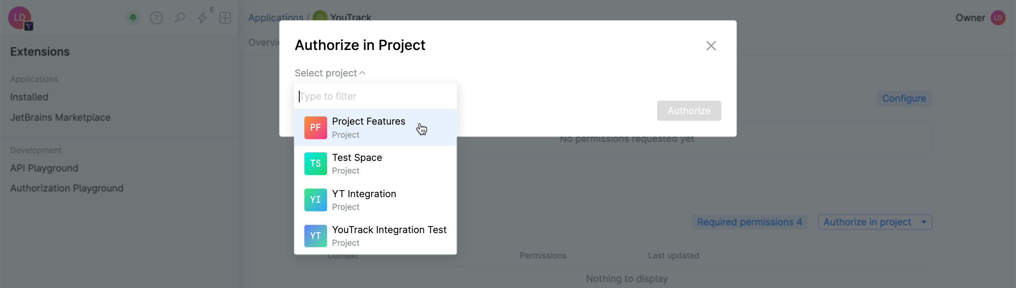Screen dimensions: 1016x288
Task: Click the plus create new icon
Action: tap(225, 18)
